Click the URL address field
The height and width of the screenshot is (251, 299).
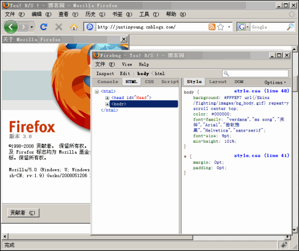pos(152,27)
